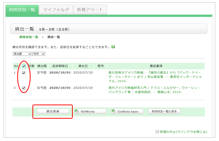Click the 貸出日 column header
The image size is (219, 141).
83,66
